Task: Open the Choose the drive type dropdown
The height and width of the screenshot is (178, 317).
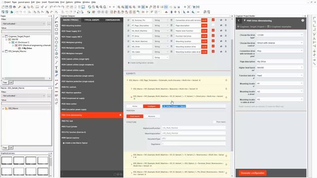Action: click(280, 35)
